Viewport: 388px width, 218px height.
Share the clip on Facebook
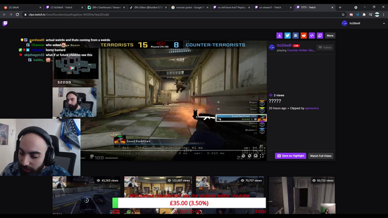pos(295,36)
